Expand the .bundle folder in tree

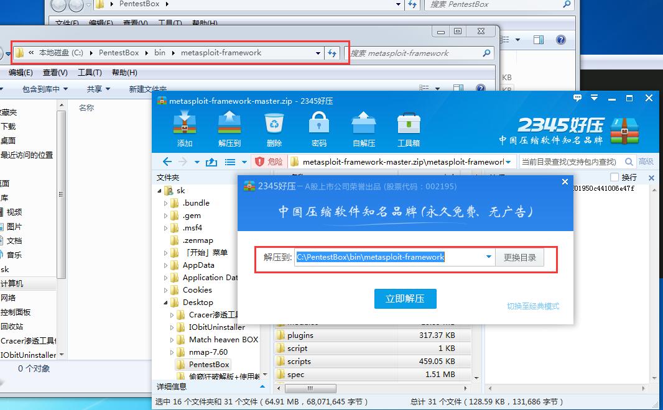(165, 203)
